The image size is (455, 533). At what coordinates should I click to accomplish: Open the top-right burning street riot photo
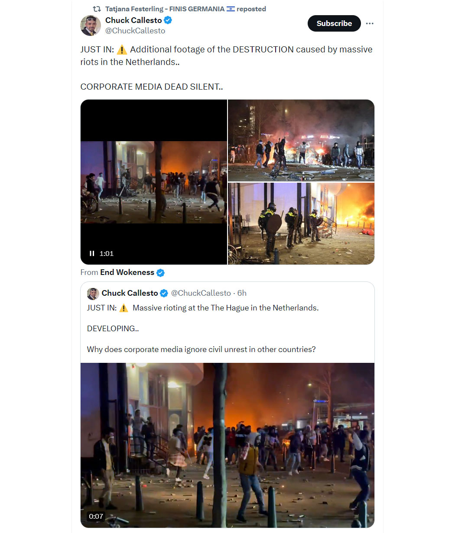click(301, 140)
